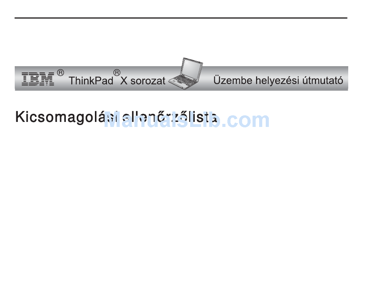Click the letter M of the IBM logo

tap(48, 79)
